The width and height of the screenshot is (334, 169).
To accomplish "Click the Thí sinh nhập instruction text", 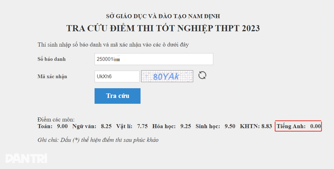I will coord(113,45).
